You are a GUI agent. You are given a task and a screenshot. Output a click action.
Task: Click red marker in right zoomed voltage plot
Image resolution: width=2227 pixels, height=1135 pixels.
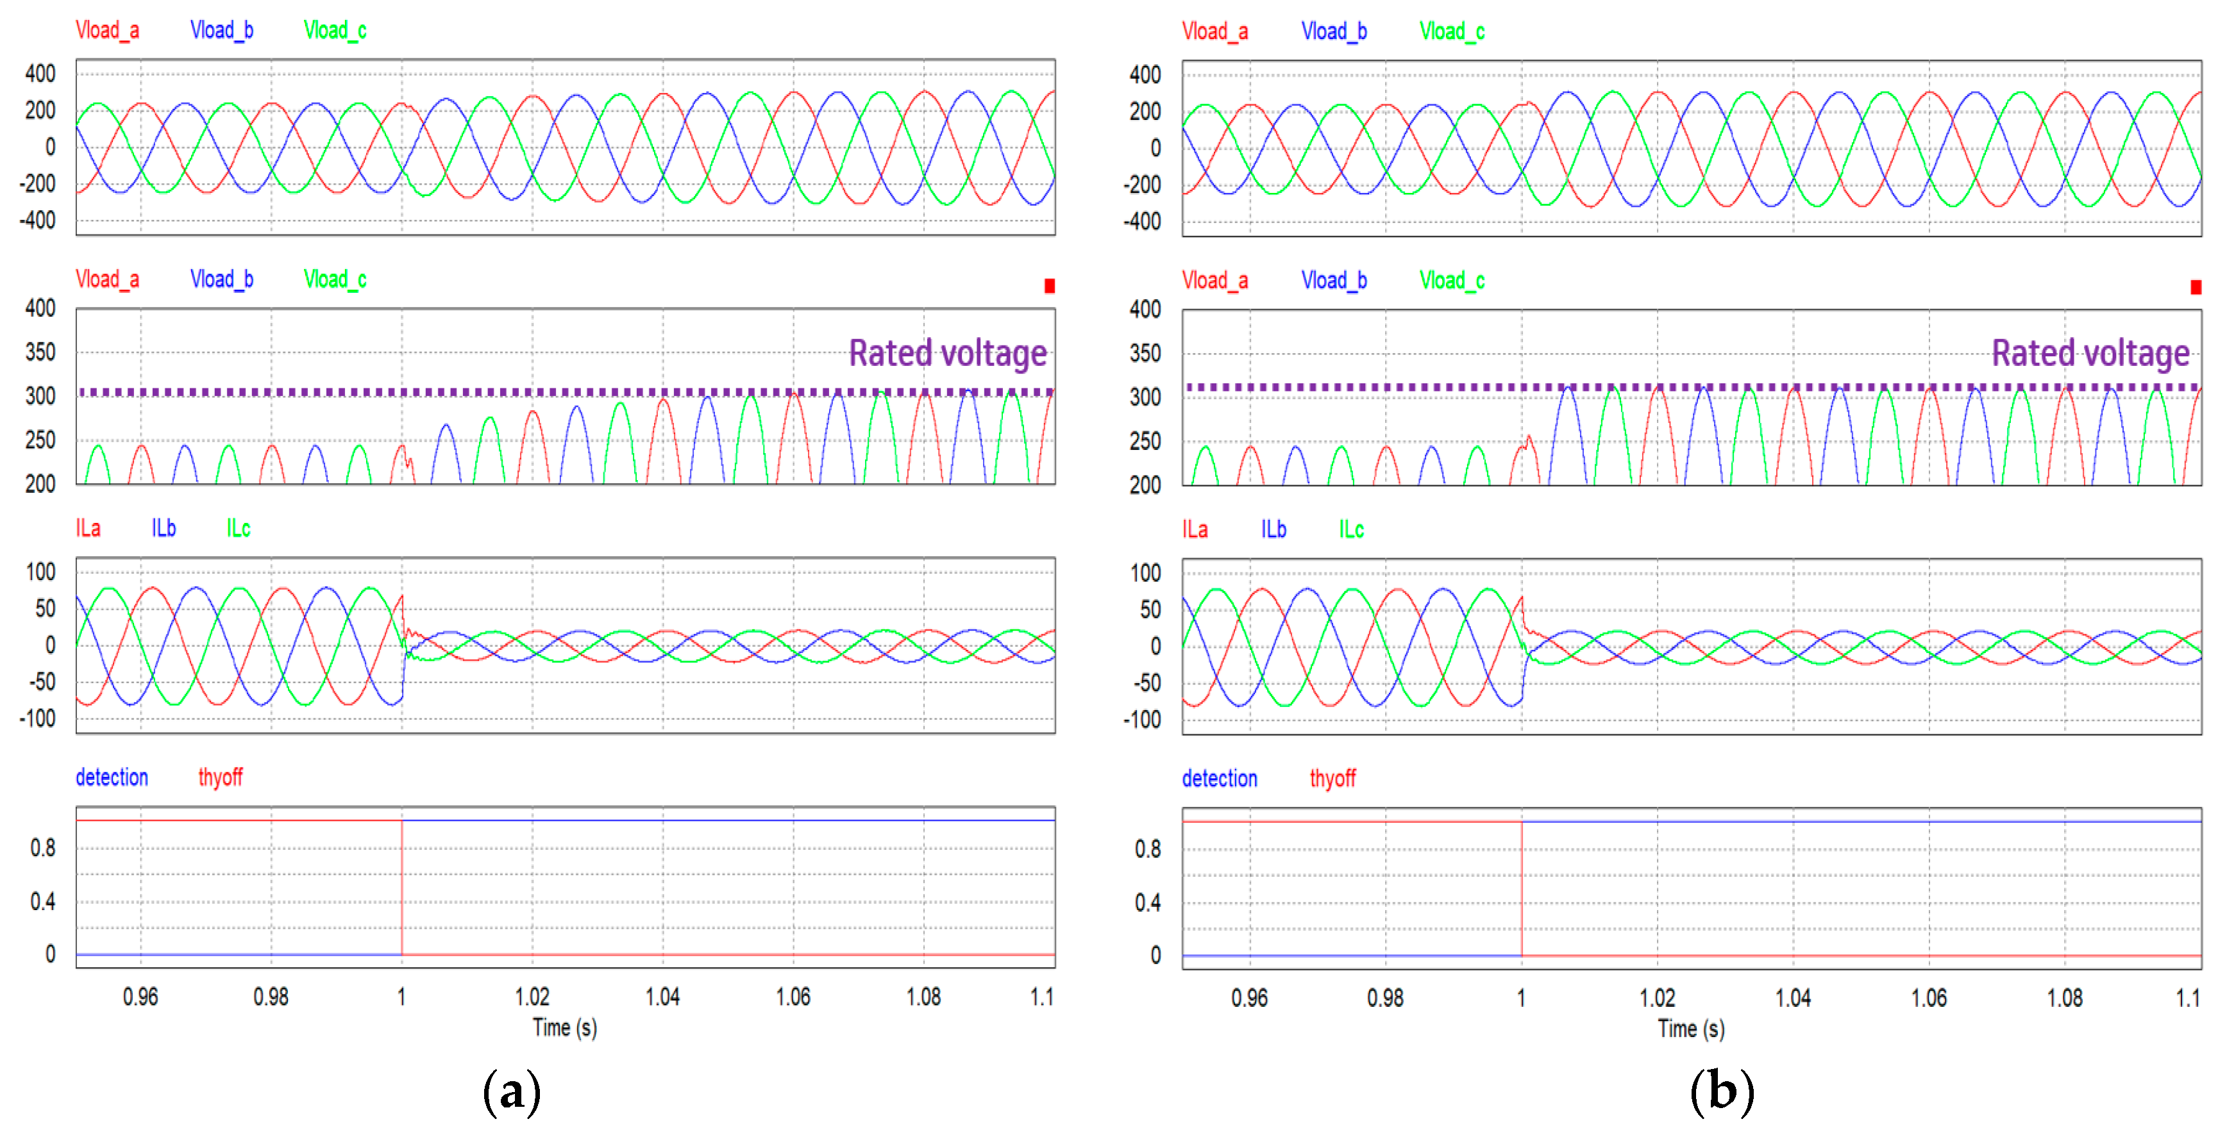point(2195,288)
